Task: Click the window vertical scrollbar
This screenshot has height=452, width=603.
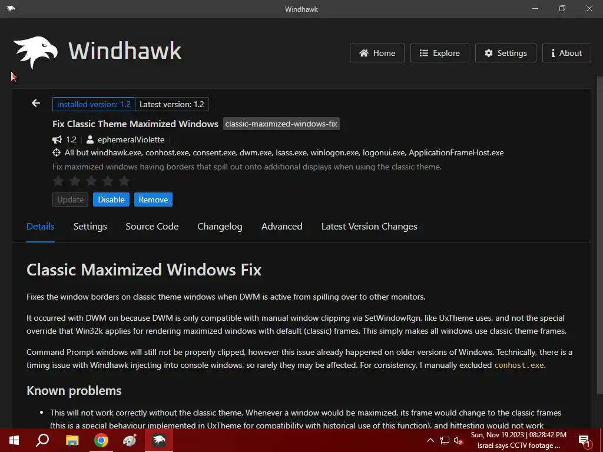Action: tap(599, 234)
